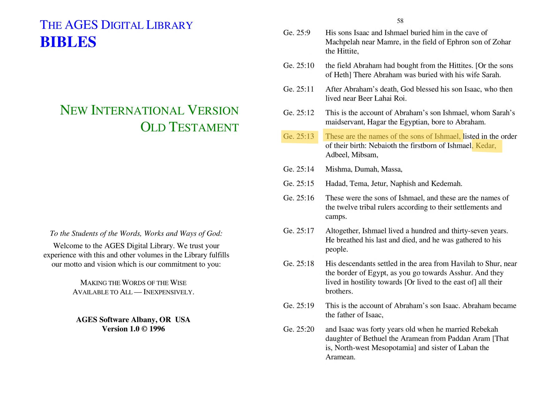The height and width of the screenshot is (408, 534).
Task: Click the highlighted word Kedar
Action: tap(486, 146)
